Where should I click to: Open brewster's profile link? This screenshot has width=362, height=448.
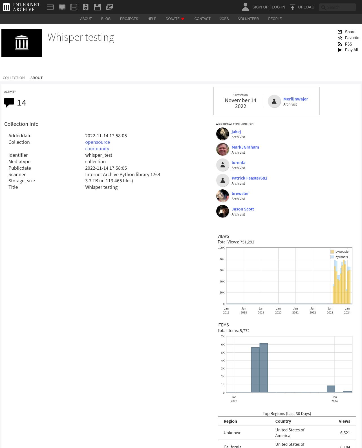[x=240, y=194]
